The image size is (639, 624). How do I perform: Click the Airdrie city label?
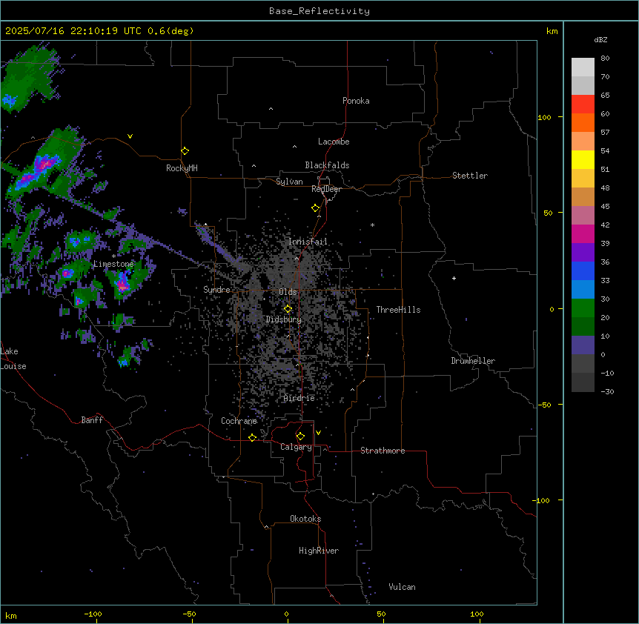click(x=299, y=398)
